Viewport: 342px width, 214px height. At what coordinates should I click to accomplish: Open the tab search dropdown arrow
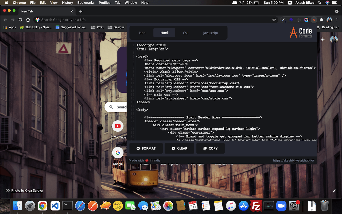pos(337,12)
